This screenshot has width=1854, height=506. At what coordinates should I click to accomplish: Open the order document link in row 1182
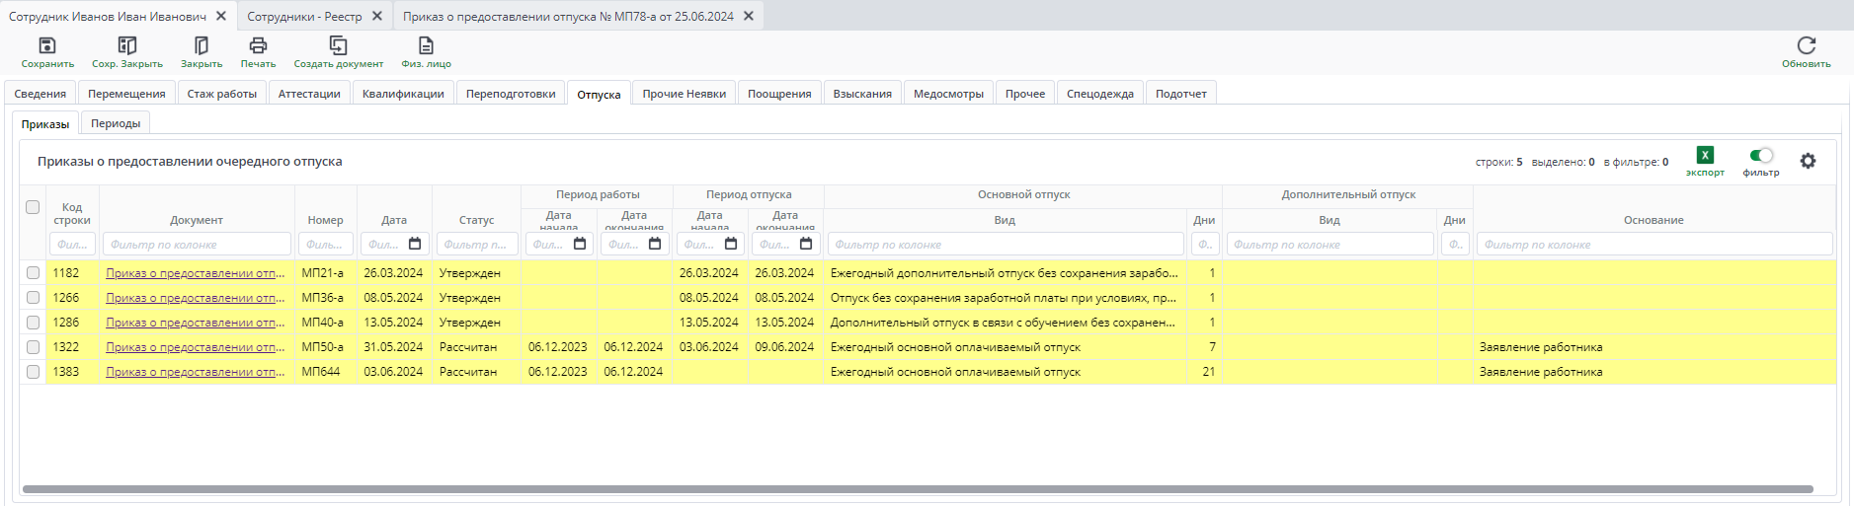[x=195, y=273]
